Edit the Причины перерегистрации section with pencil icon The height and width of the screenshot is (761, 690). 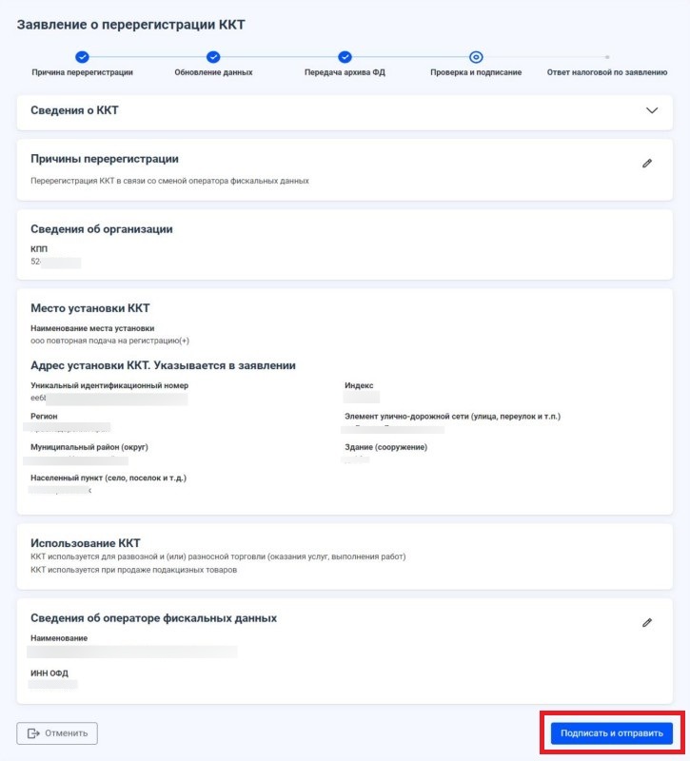point(647,163)
